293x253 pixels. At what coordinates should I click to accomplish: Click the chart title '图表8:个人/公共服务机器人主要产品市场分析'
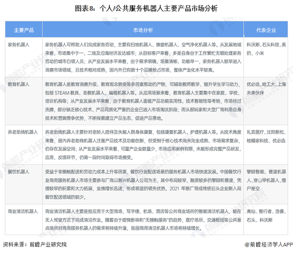coord(146,8)
